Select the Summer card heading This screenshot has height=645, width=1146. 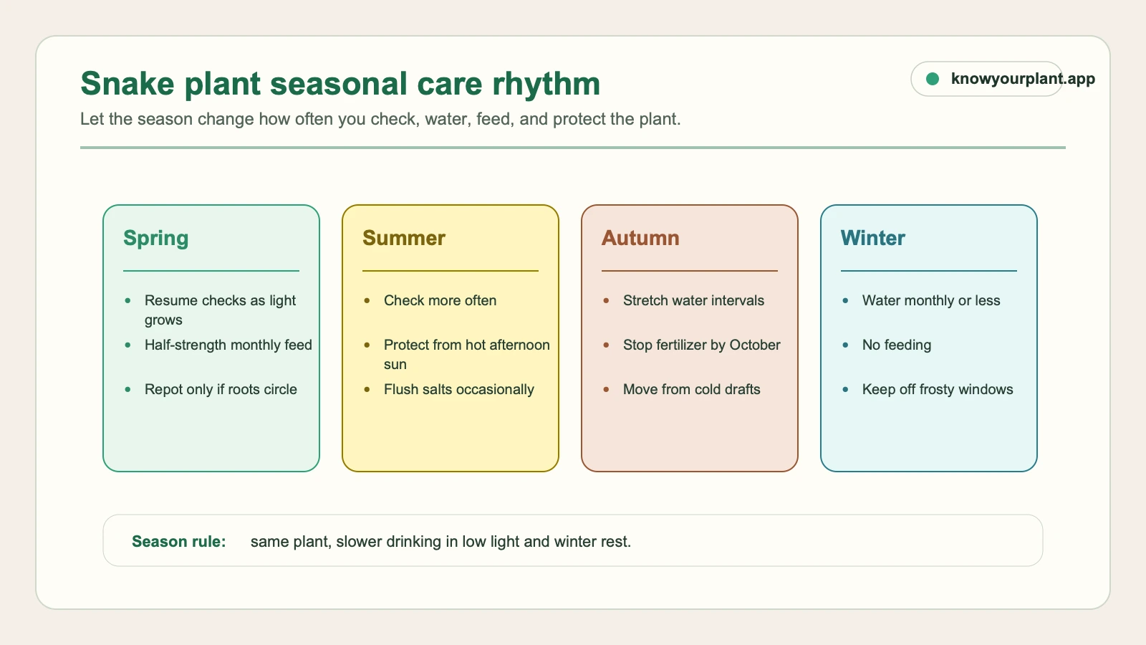404,238
